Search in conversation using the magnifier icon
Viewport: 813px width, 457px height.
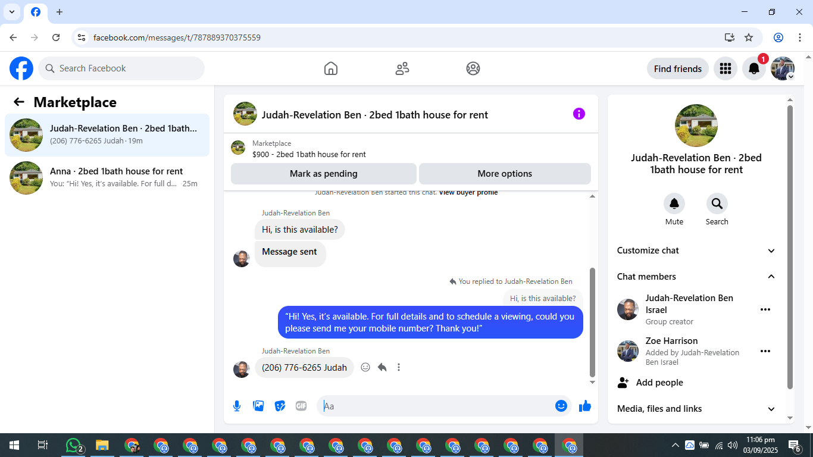[x=717, y=204]
